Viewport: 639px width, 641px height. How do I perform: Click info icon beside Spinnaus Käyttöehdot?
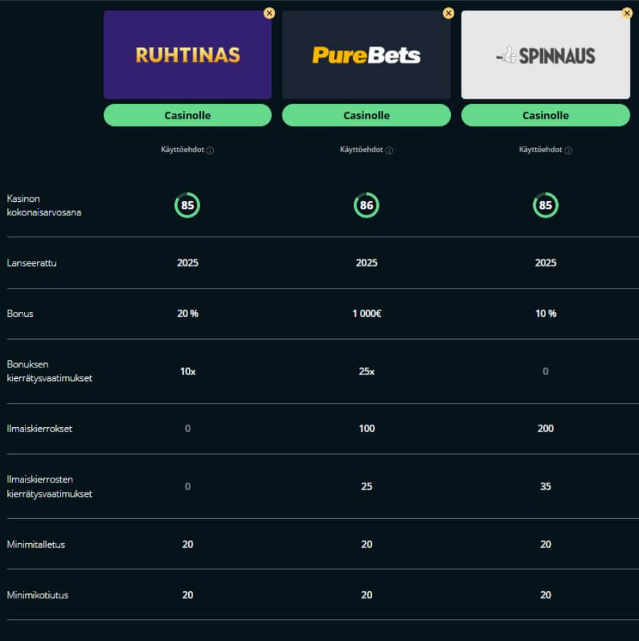point(568,151)
